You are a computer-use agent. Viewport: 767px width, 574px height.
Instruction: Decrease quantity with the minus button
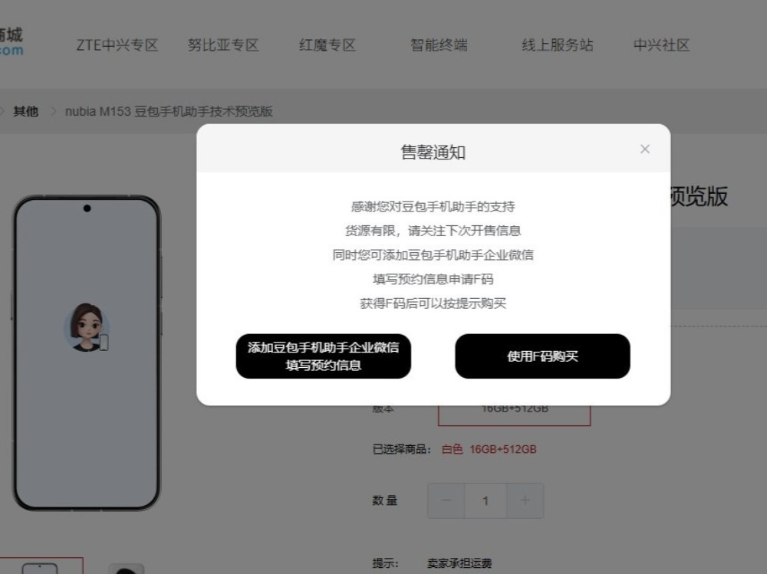446,500
